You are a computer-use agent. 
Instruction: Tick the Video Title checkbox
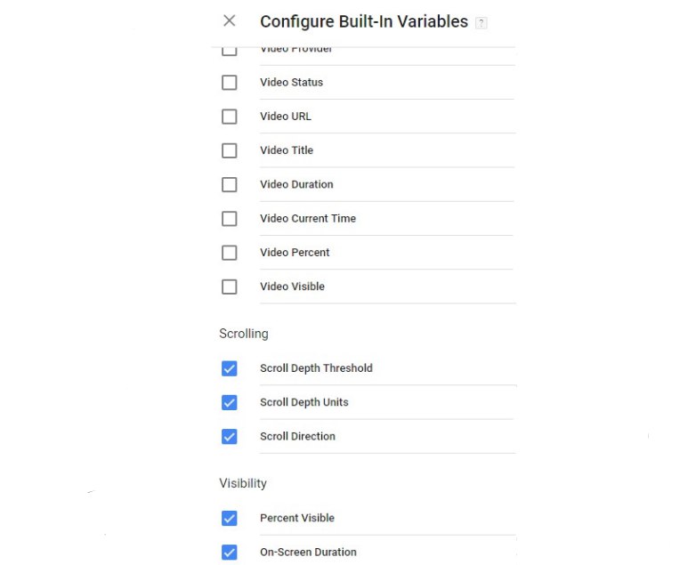(229, 150)
